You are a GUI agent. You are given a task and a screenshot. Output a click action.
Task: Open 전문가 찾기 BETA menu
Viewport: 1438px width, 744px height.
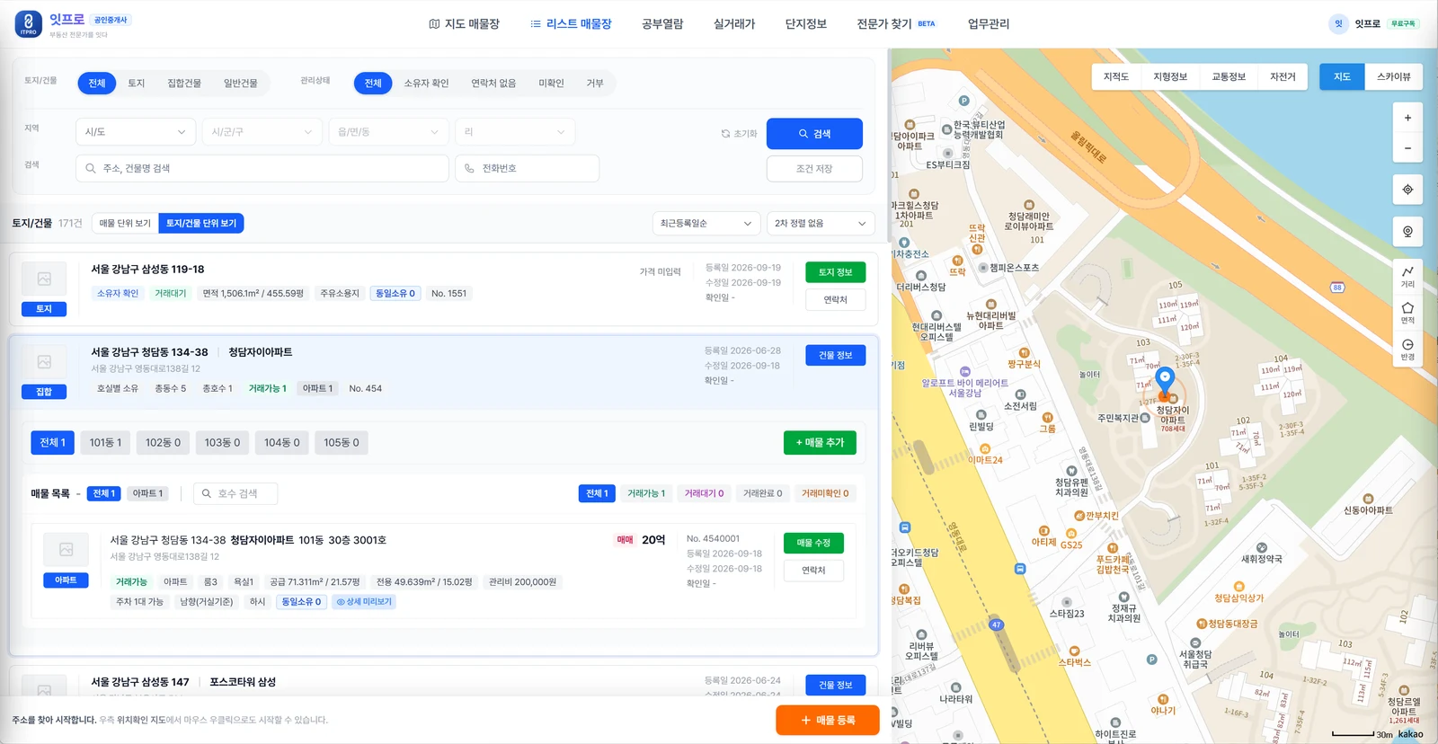[896, 24]
